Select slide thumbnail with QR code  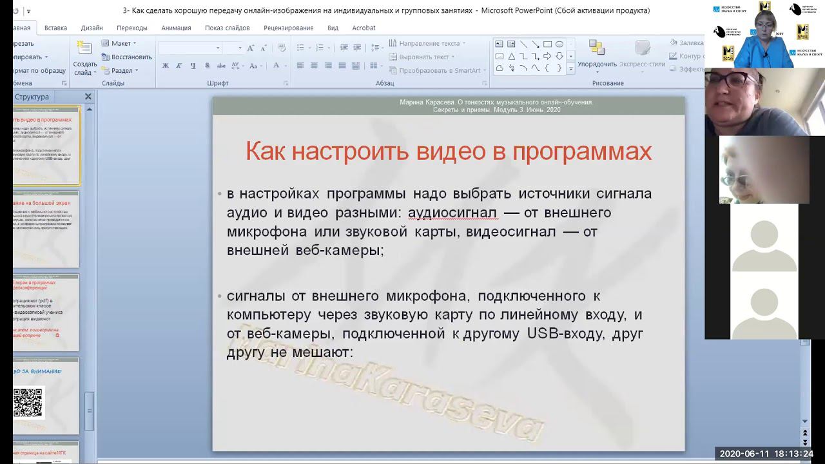(46, 396)
